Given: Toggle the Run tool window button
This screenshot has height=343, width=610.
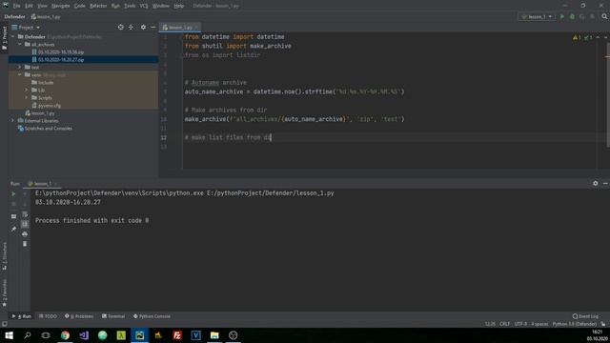Looking at the screenshot, I should (21, 316).
